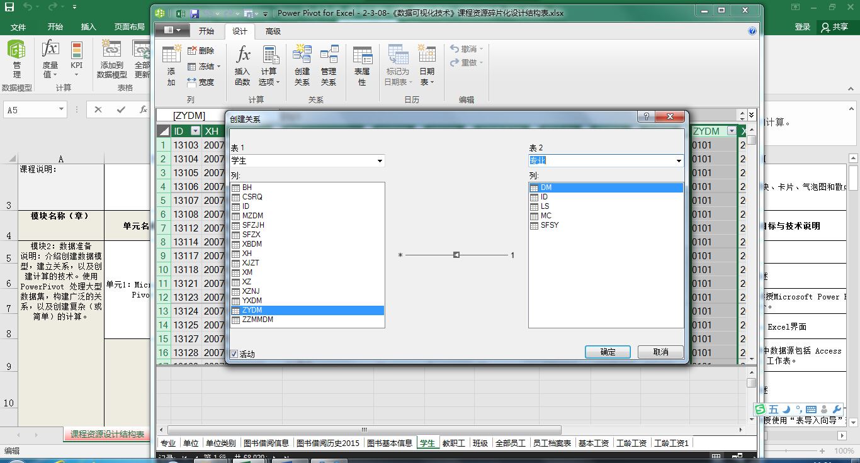Open the Excel name box dropdown arrow
860x463 pixels.
click(61, 109)
